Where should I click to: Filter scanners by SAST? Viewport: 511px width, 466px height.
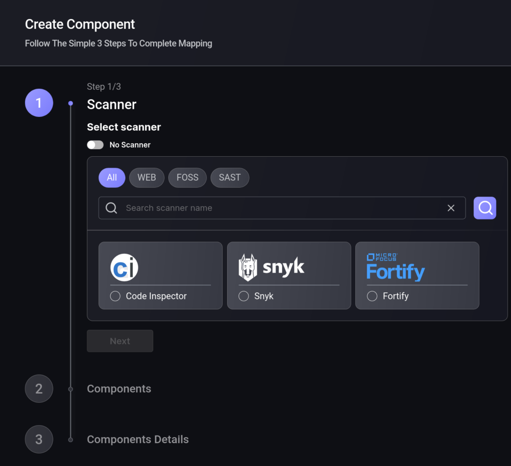point(230,178)
